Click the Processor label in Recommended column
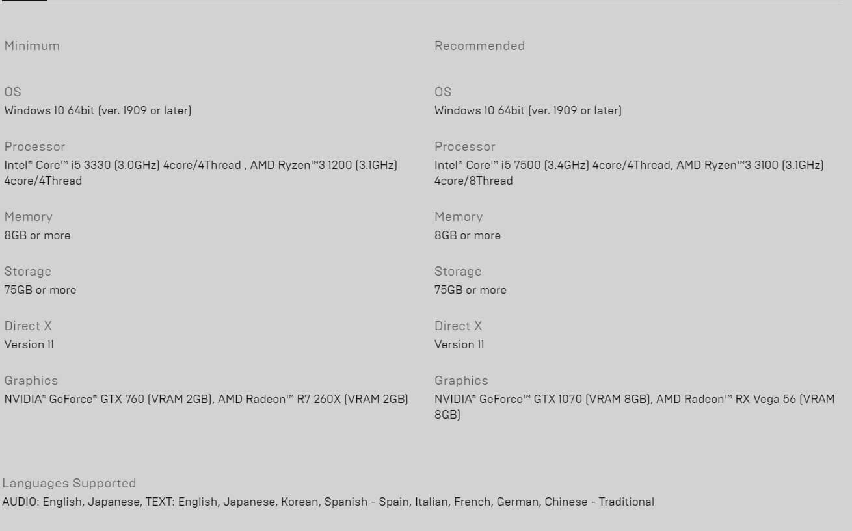This screenshot has height=531, width=852. point(464,147)
